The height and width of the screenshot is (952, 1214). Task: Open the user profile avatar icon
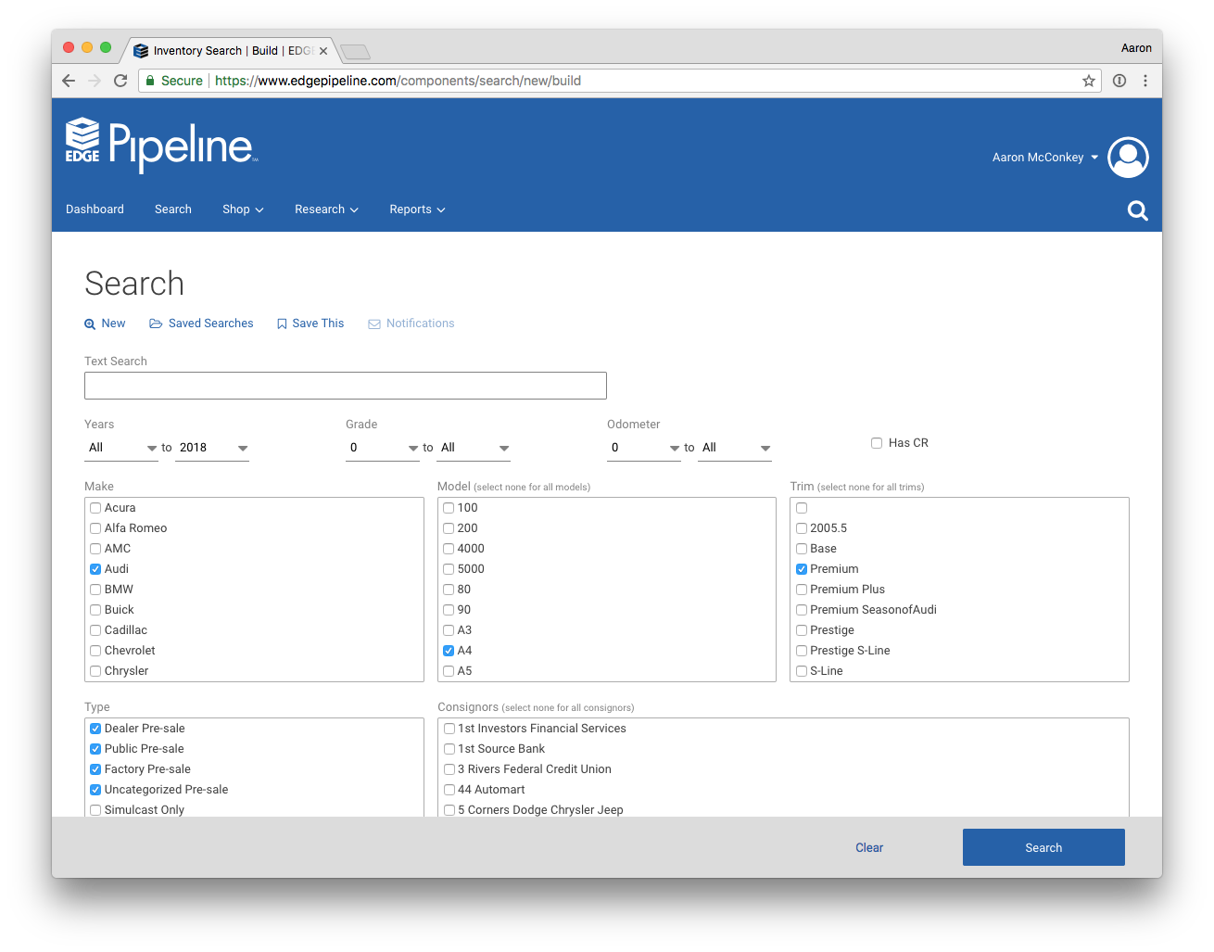click(1128, 158)
